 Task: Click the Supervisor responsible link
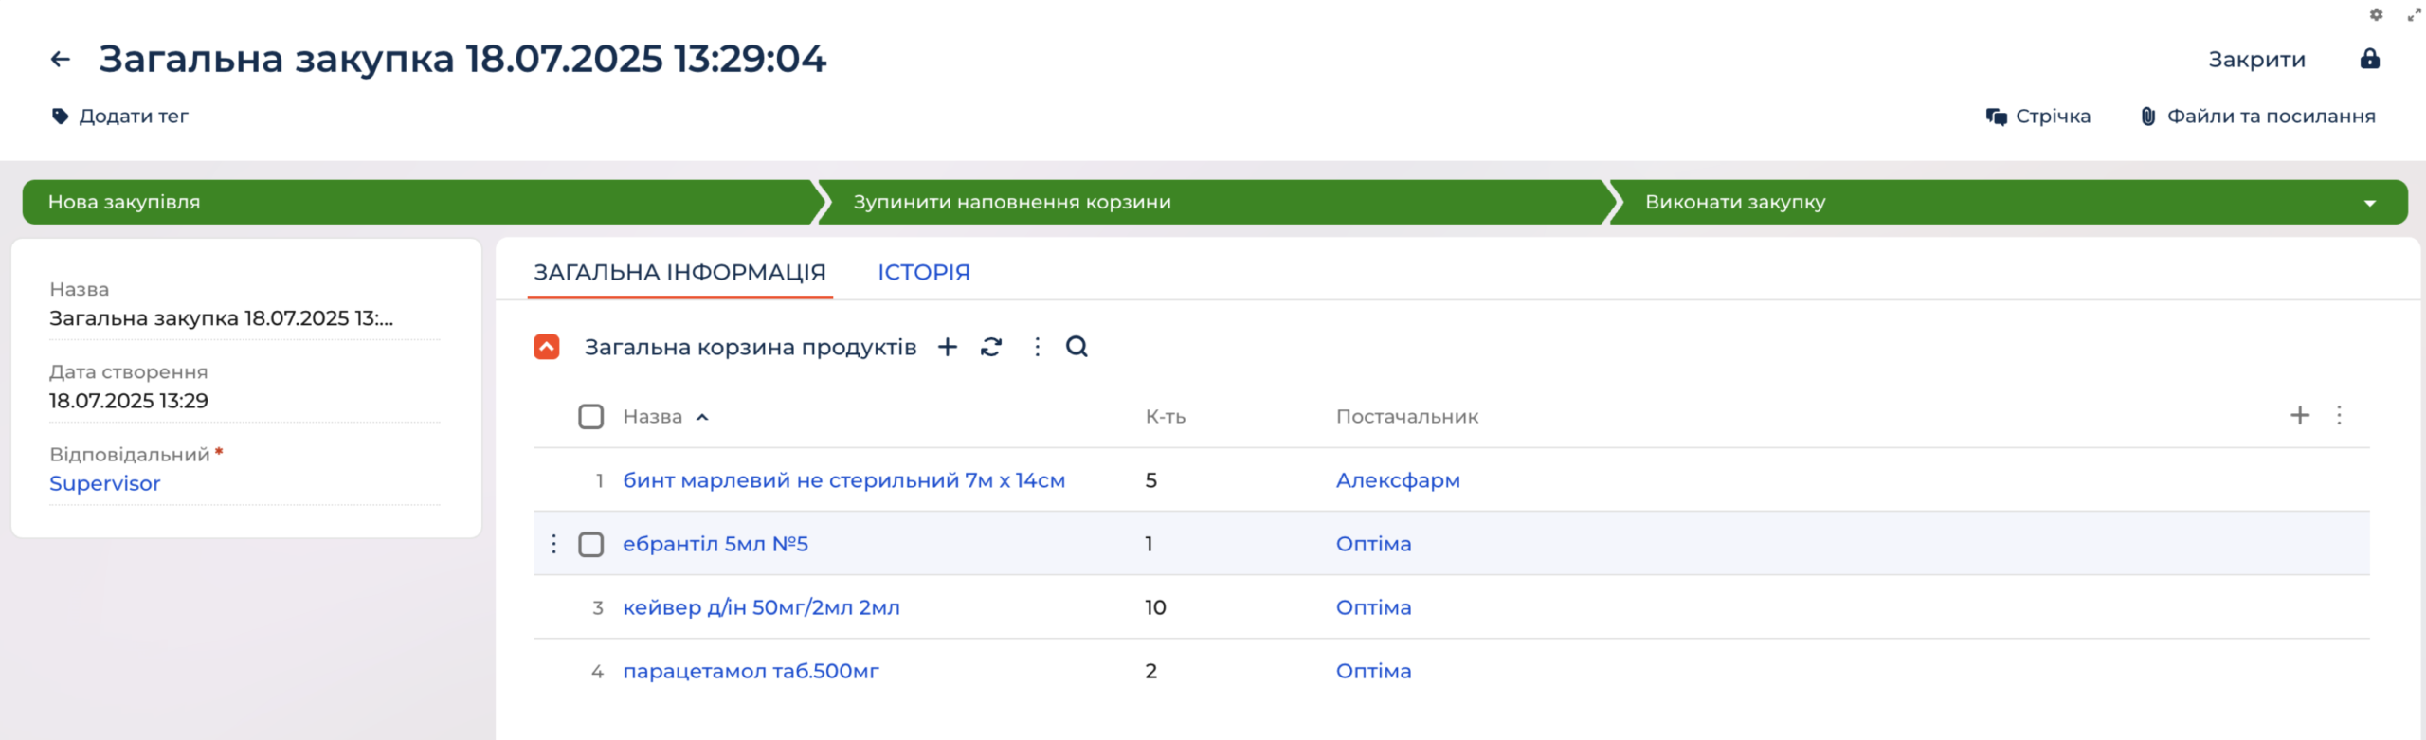[x=104, y=483]
